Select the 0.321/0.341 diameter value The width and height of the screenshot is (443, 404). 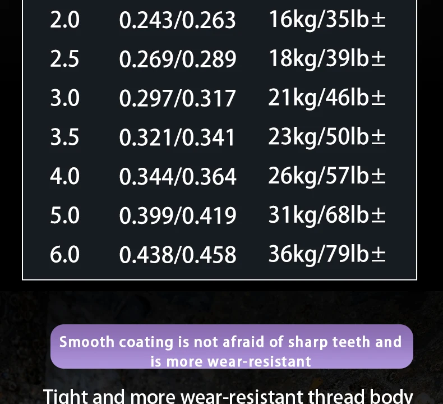177,137
